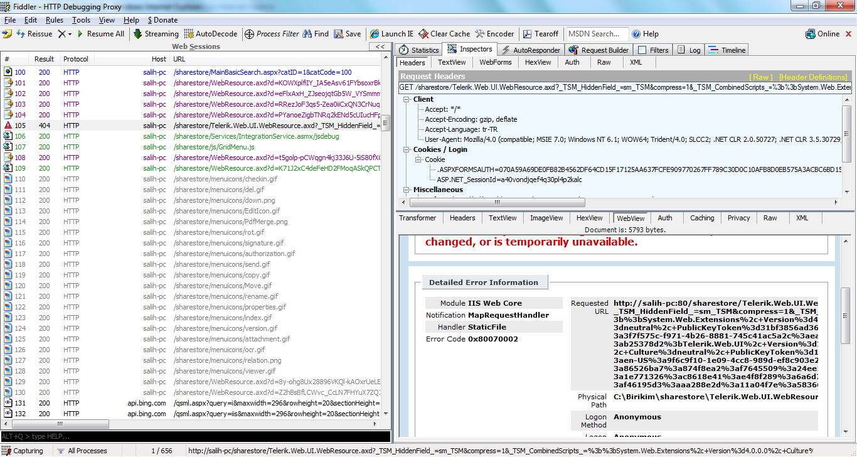Screen dimensions: 857x457
Task: Toggle the AutoDecode option
Action: [210, 34]
